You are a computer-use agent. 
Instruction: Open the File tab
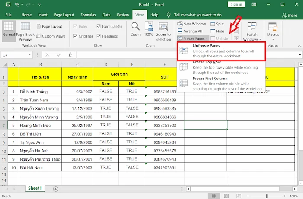click(9, 15)
